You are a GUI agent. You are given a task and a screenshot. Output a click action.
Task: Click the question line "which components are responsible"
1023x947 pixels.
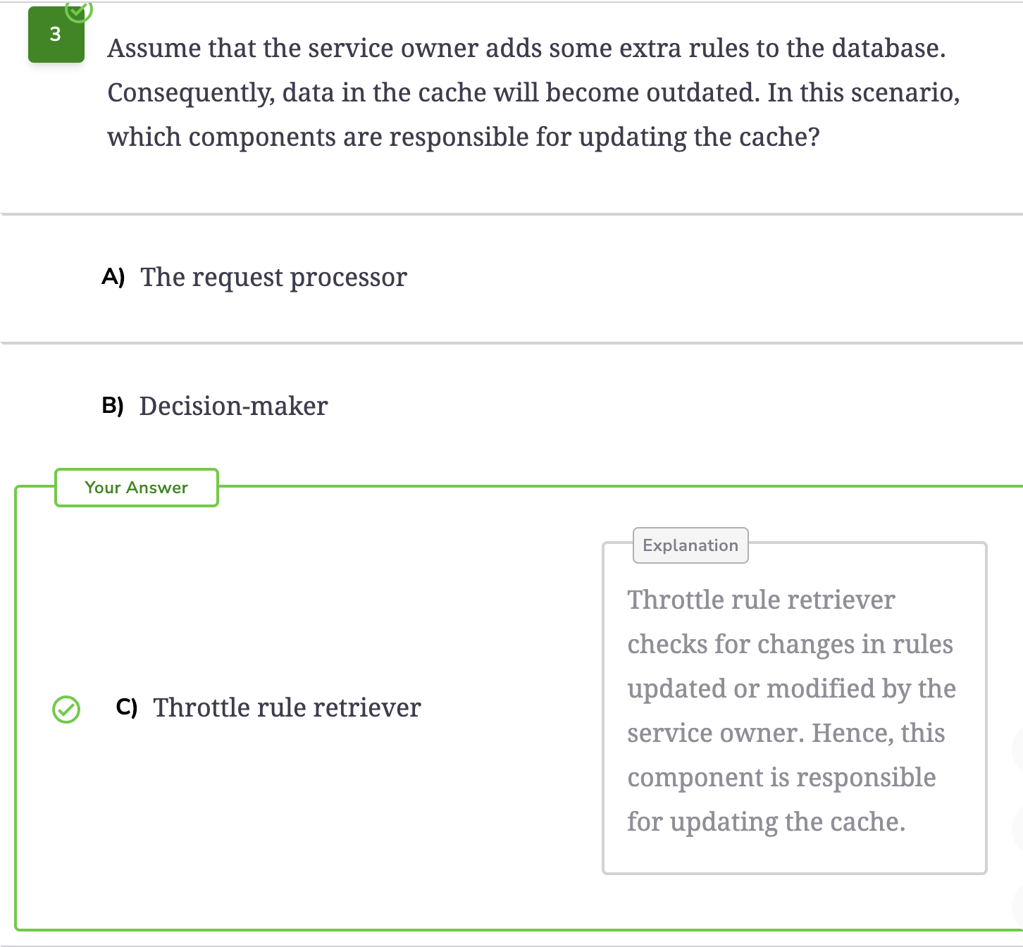click(464, 137)
